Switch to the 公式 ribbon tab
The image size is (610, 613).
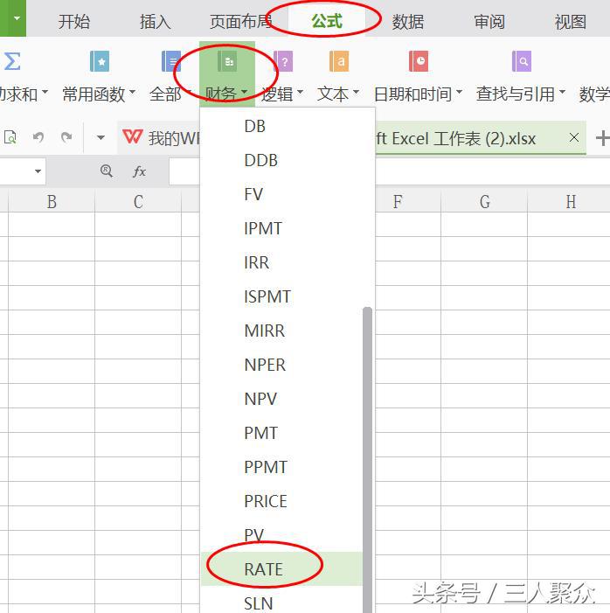pyautogui.click(x=327, y=21)
